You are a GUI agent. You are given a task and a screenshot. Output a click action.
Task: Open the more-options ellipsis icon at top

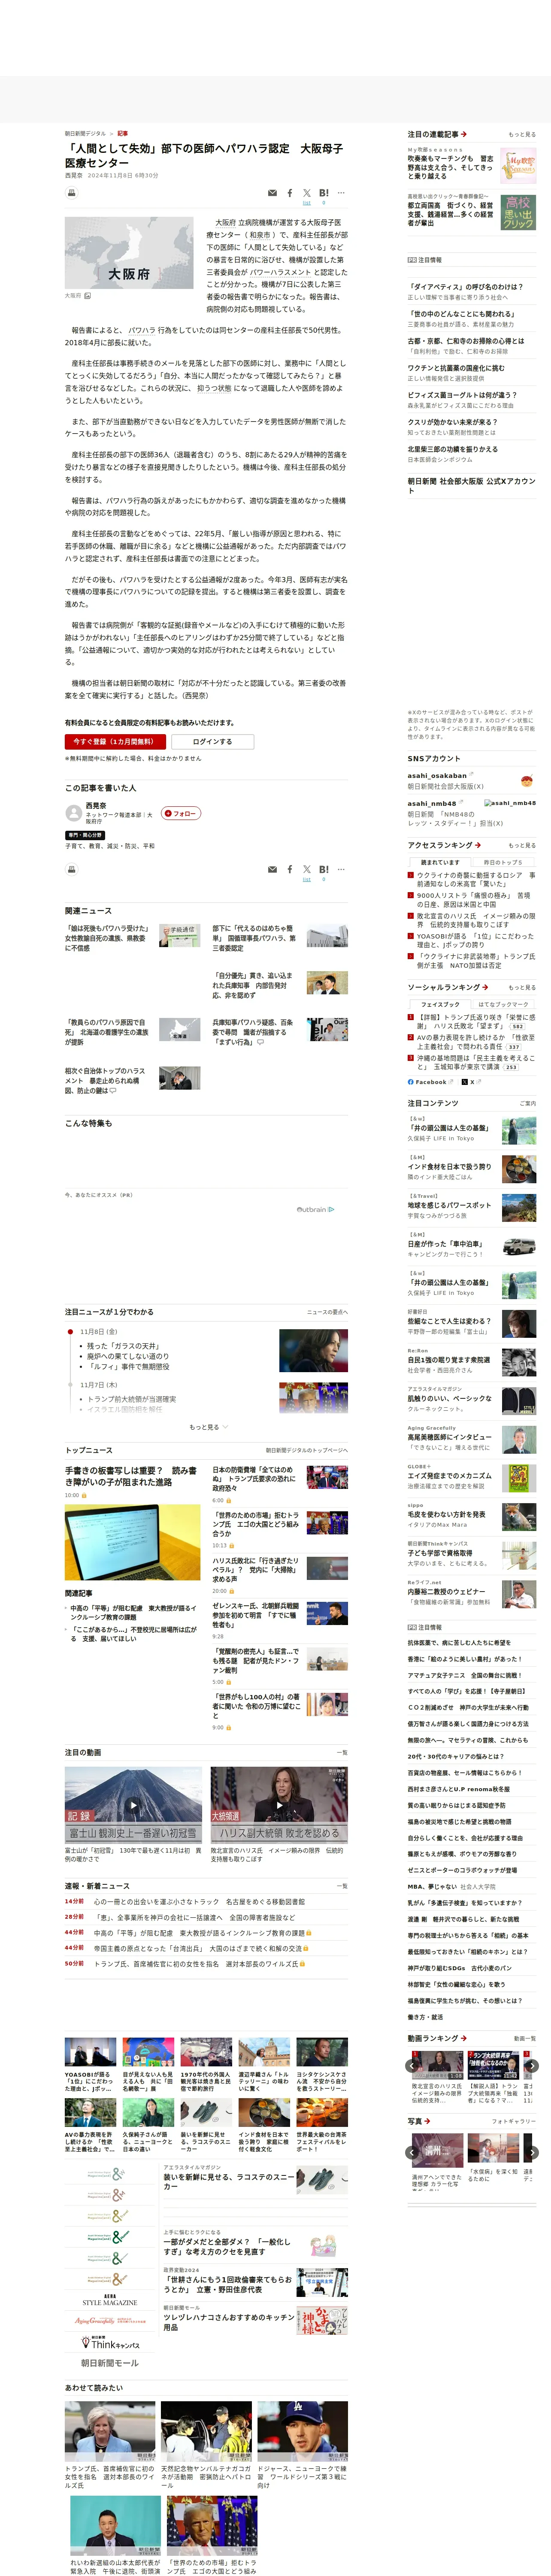coord(341,193)
